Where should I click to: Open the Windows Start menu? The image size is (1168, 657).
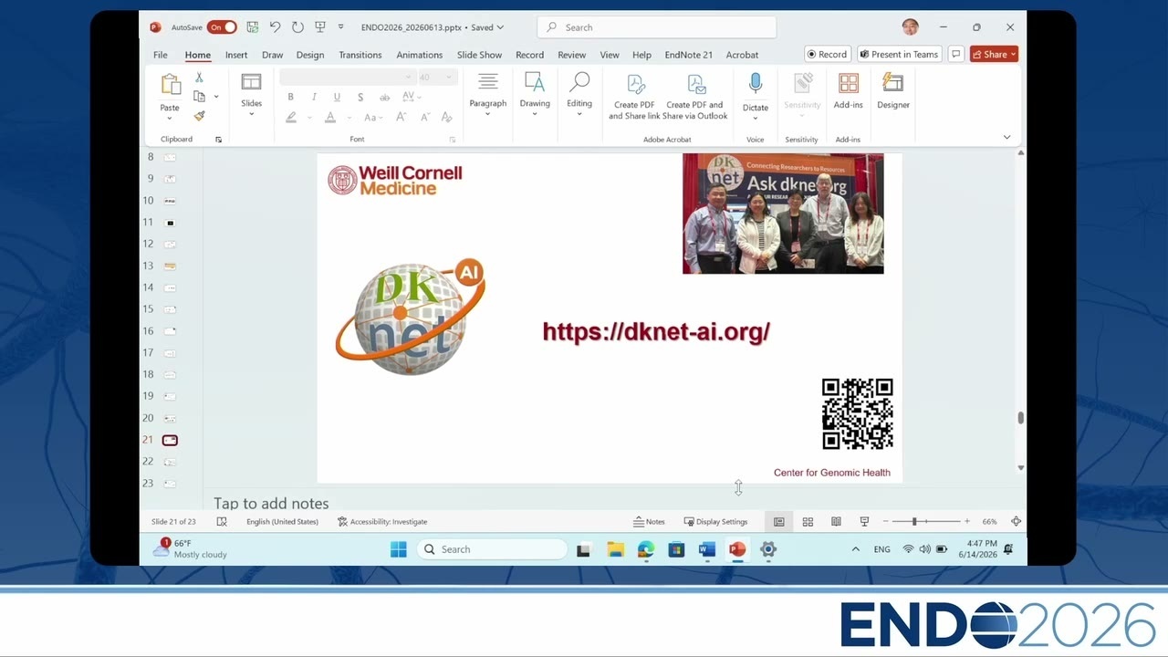click(x=399, y=549)
